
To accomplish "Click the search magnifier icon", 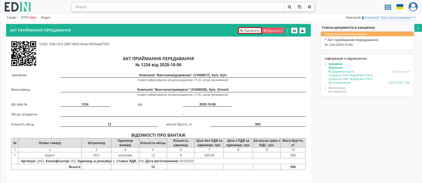I will 289,7.
